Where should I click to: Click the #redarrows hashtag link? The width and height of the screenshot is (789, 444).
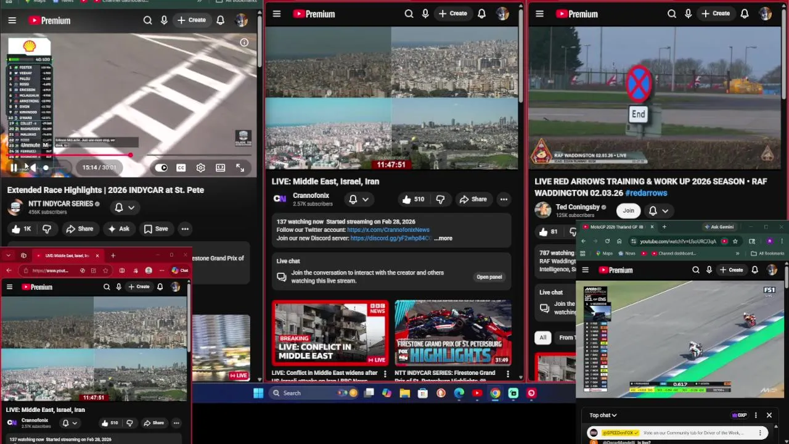tap(646, 193)
